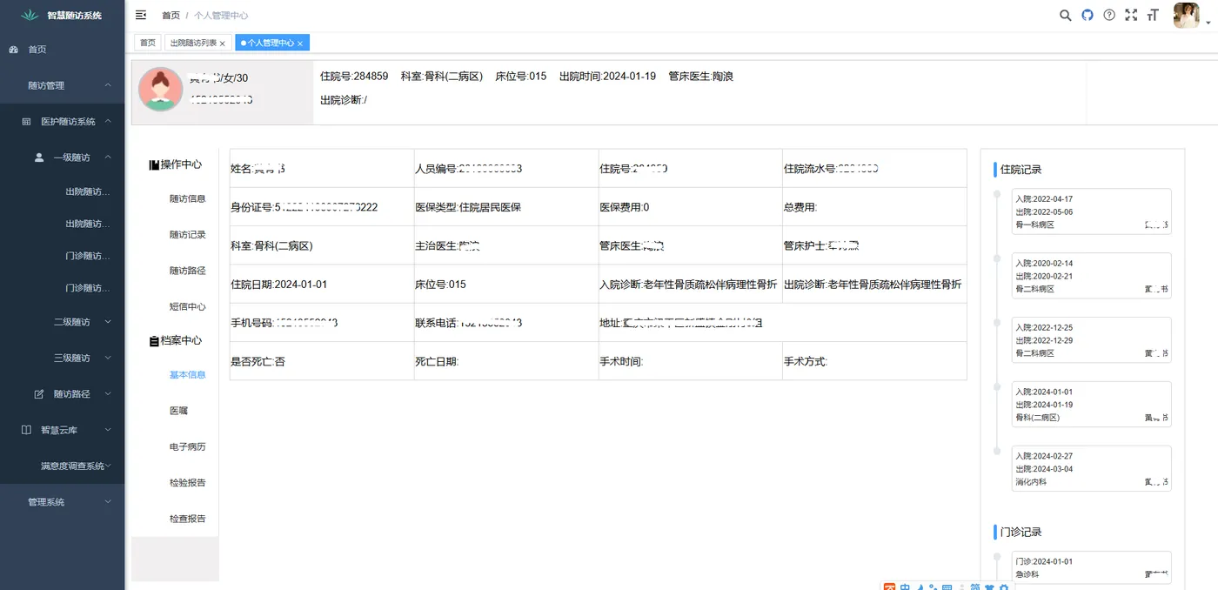
Task: Enter fullscreen via the expand arrows icon
Action: click(x=1130, y=15)
